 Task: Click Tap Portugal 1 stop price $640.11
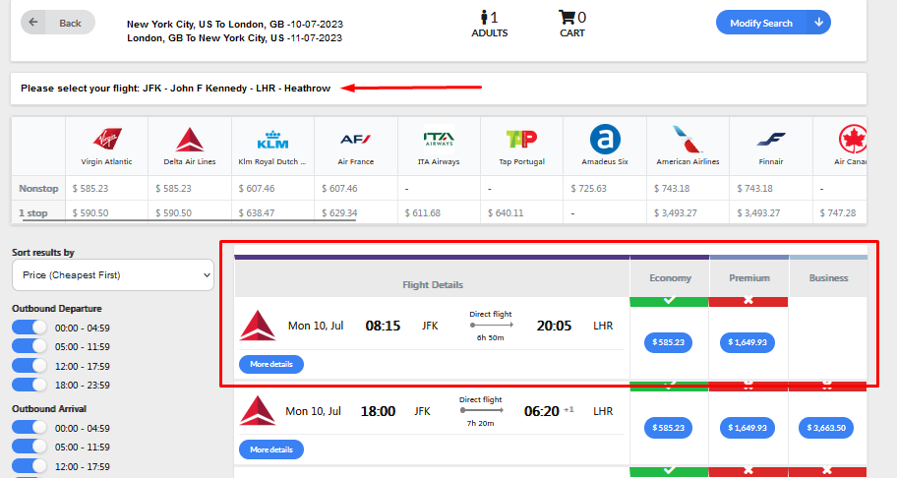[x=506, y=212]
